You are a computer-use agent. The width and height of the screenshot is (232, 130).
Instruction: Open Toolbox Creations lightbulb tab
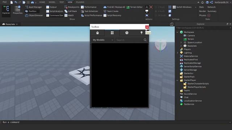[x=141, y=33]
